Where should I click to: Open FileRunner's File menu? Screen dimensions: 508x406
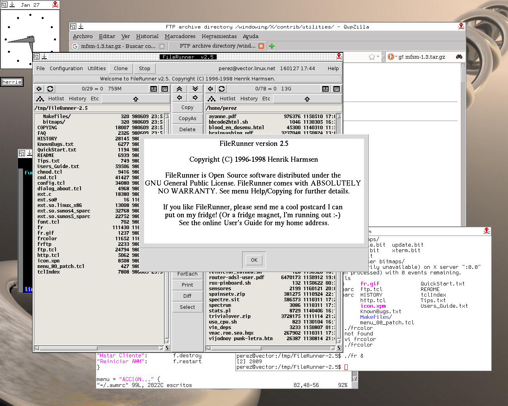click(x=40, y=69)
